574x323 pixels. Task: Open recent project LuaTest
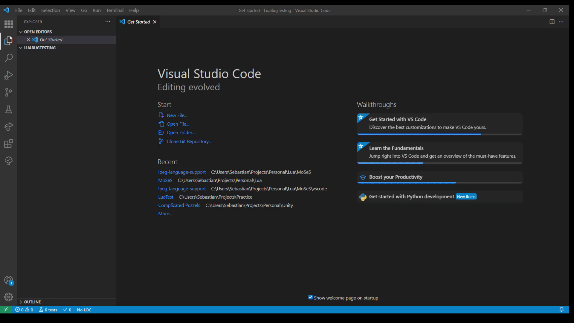point(166,197)
